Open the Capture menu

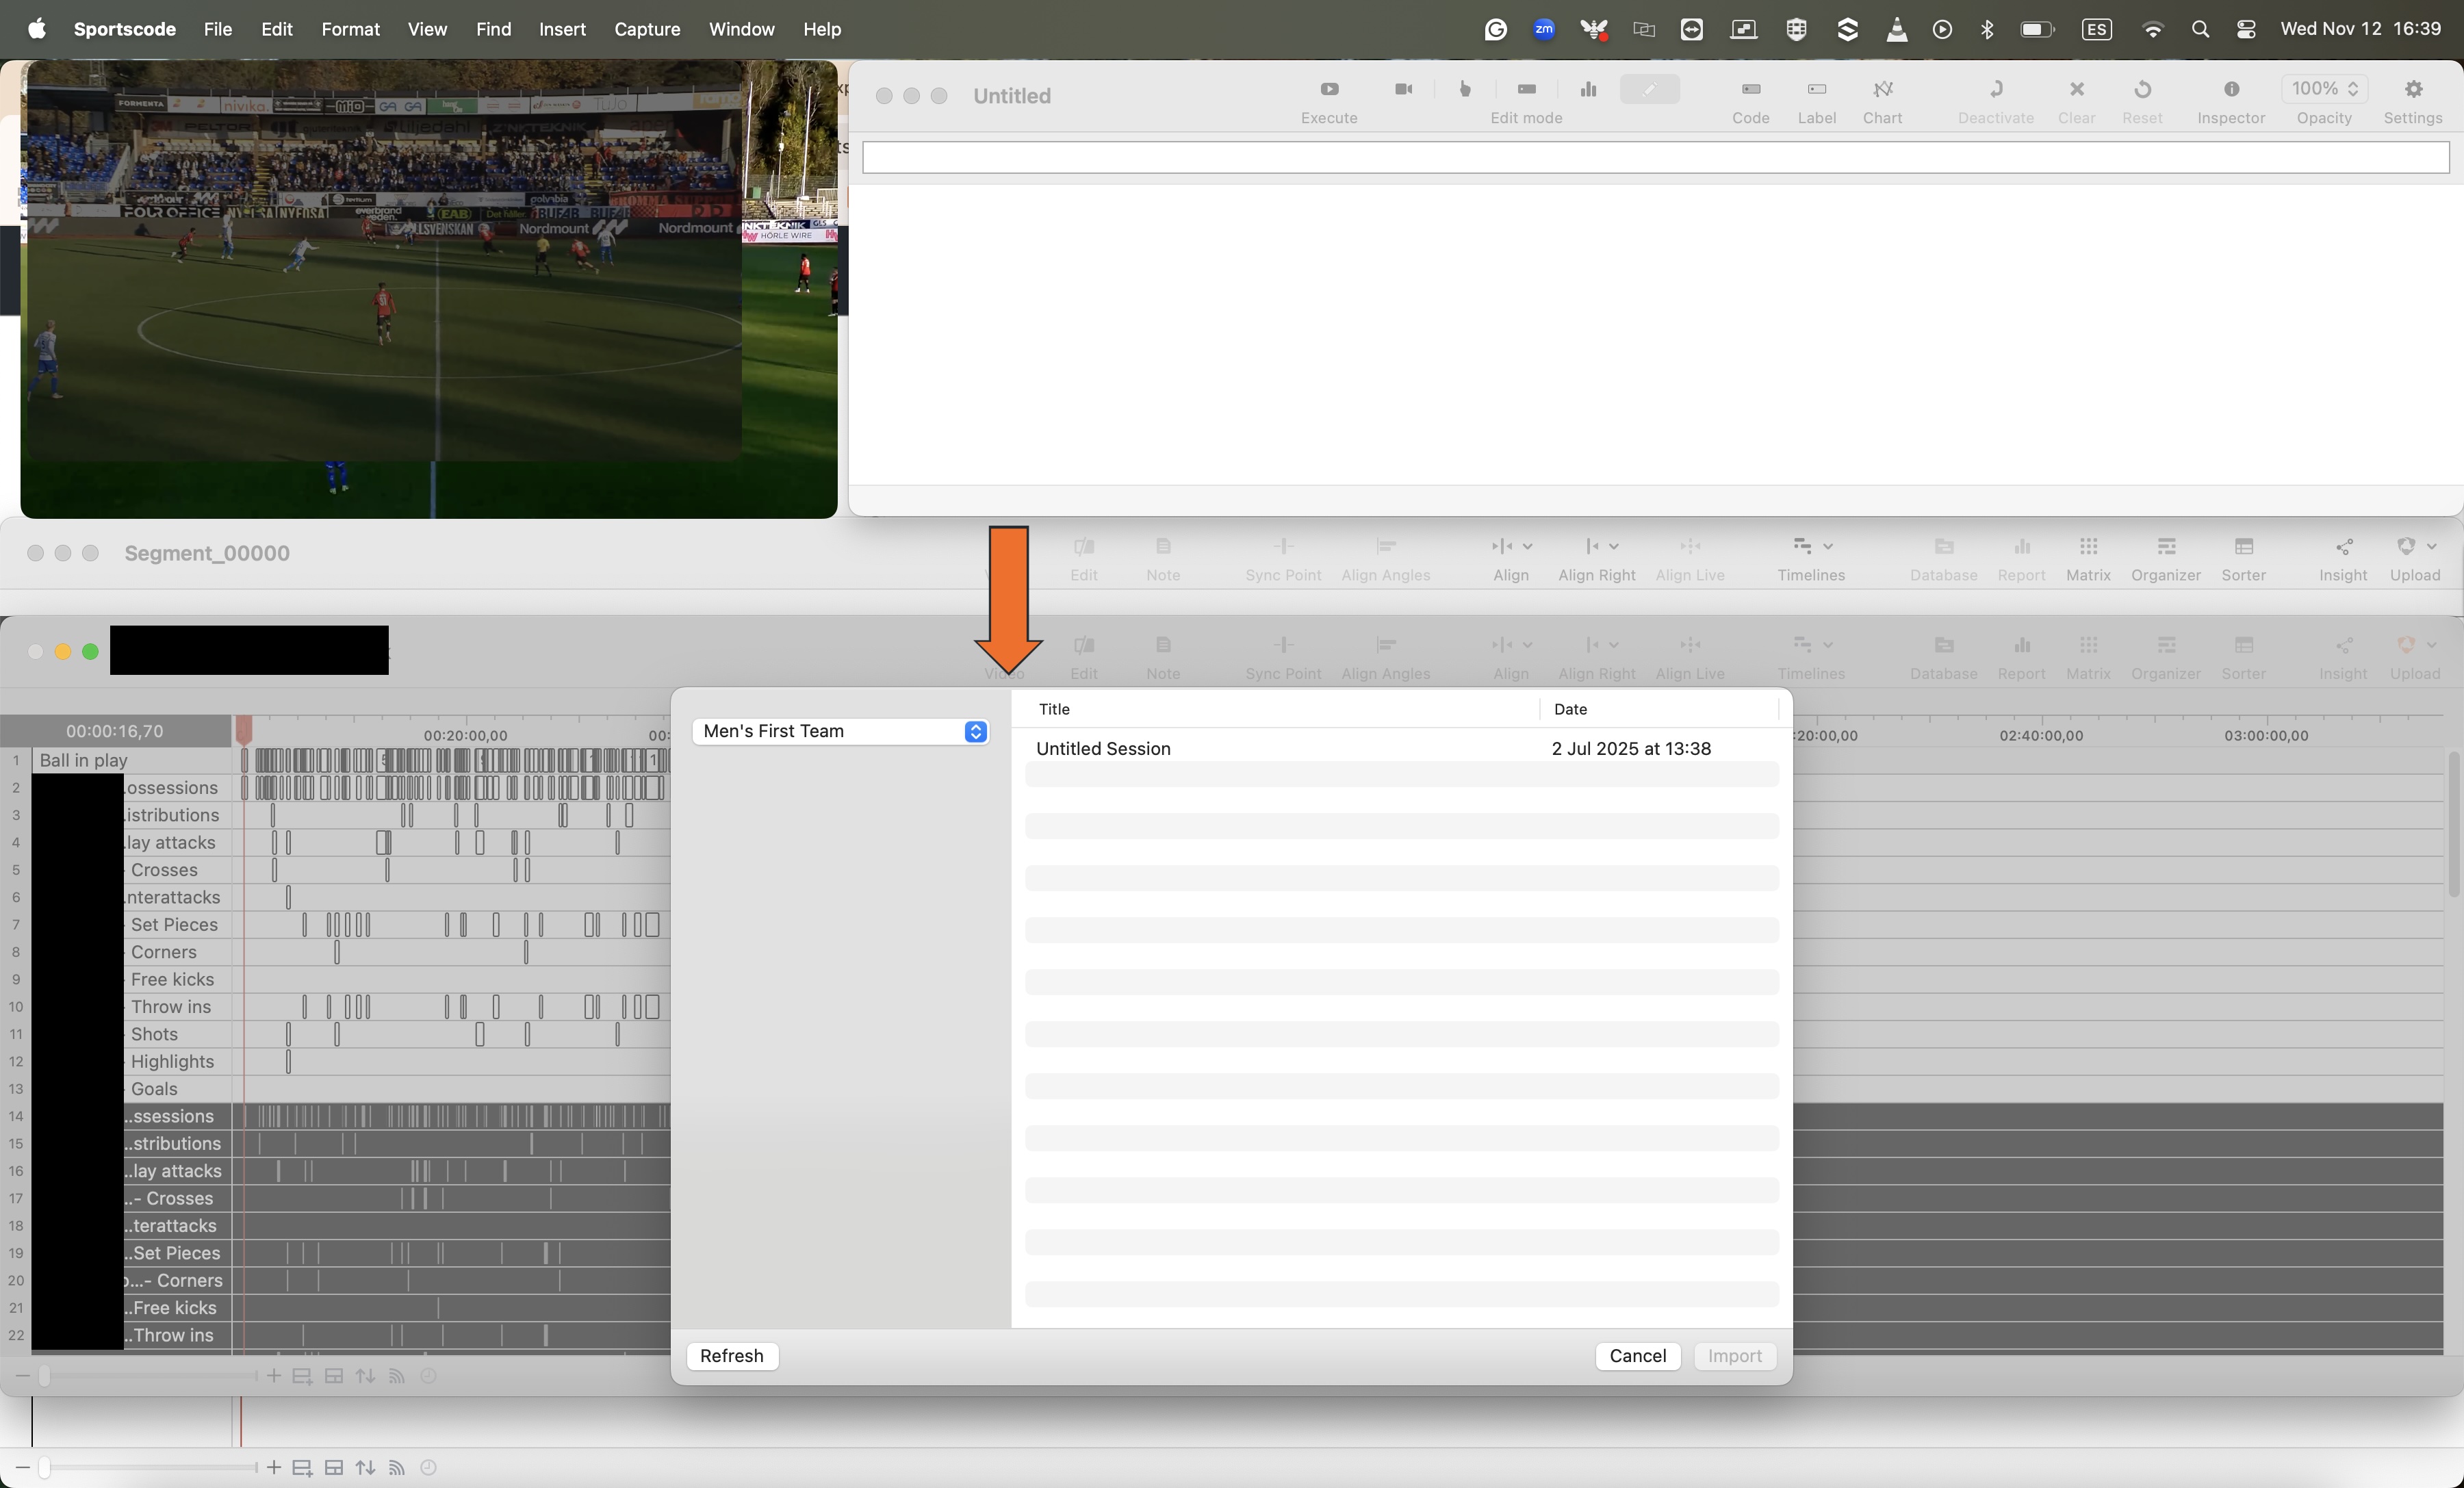(x=647, y=29)
